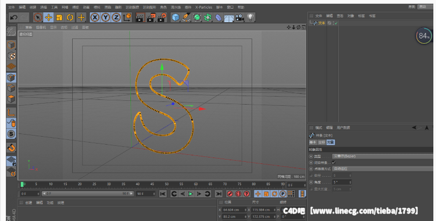The width and height of the screenshot is (436, 221).
Task: Toggle Enable Axis L-shaped icon
Action: coord(11,113)
